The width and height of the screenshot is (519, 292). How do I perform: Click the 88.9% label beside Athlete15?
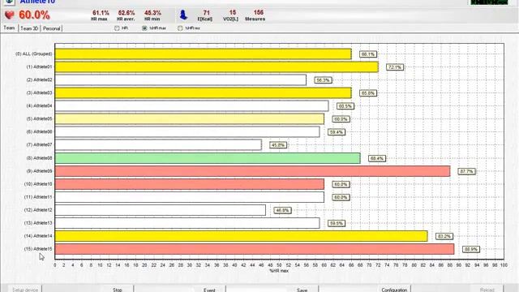point(471,249)
